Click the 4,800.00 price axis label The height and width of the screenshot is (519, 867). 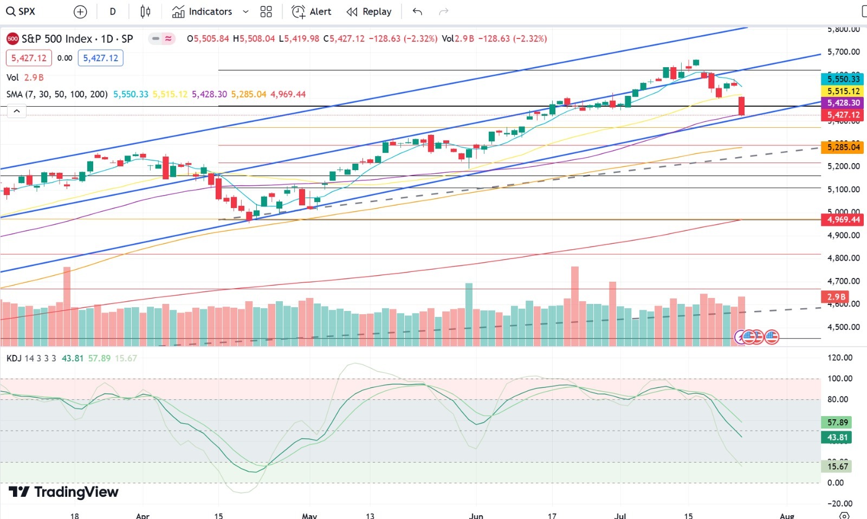click(844, 258)
